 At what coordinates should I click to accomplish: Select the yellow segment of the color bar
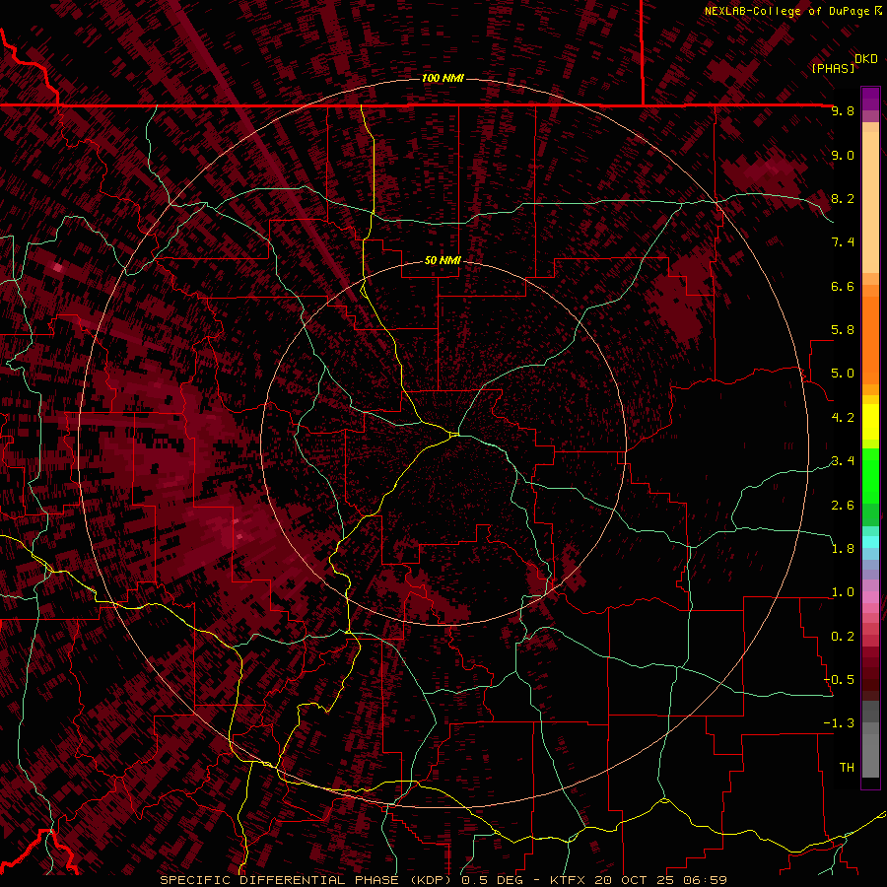[x=870, y=422]
